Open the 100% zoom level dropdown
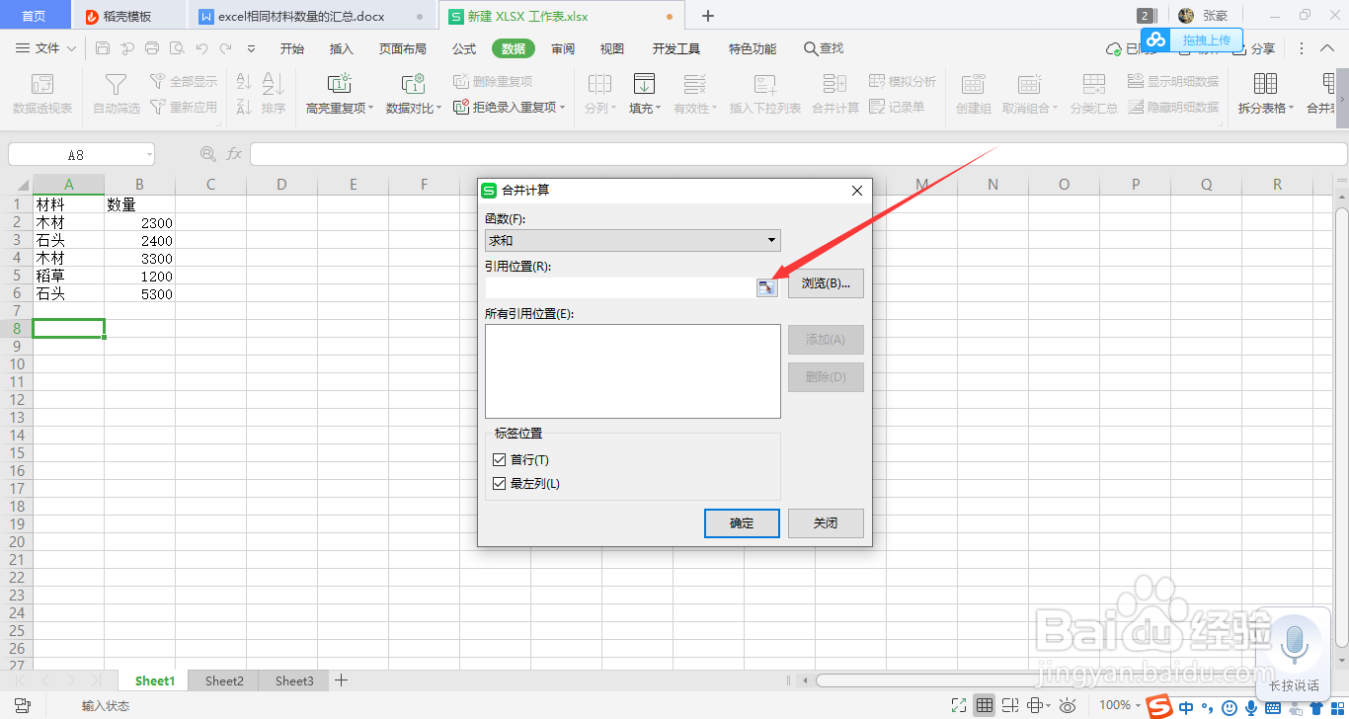 [x=1120, y=705]
